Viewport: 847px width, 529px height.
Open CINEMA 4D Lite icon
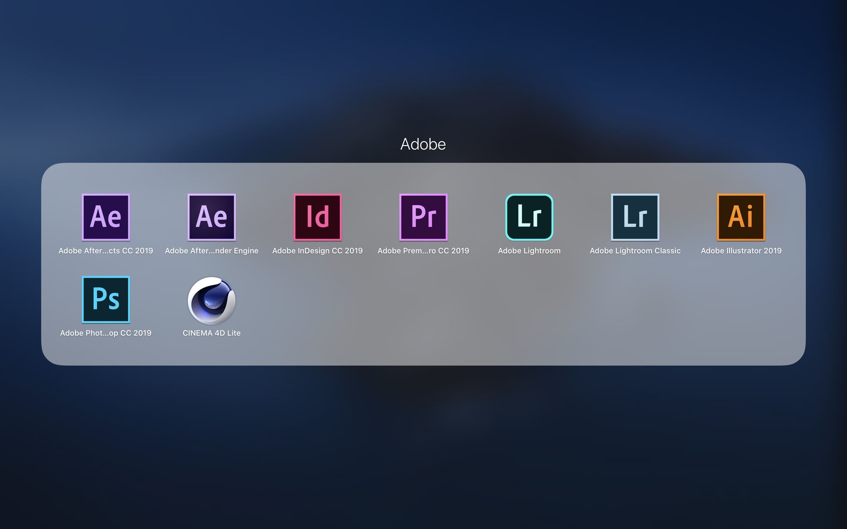point(212,301)
